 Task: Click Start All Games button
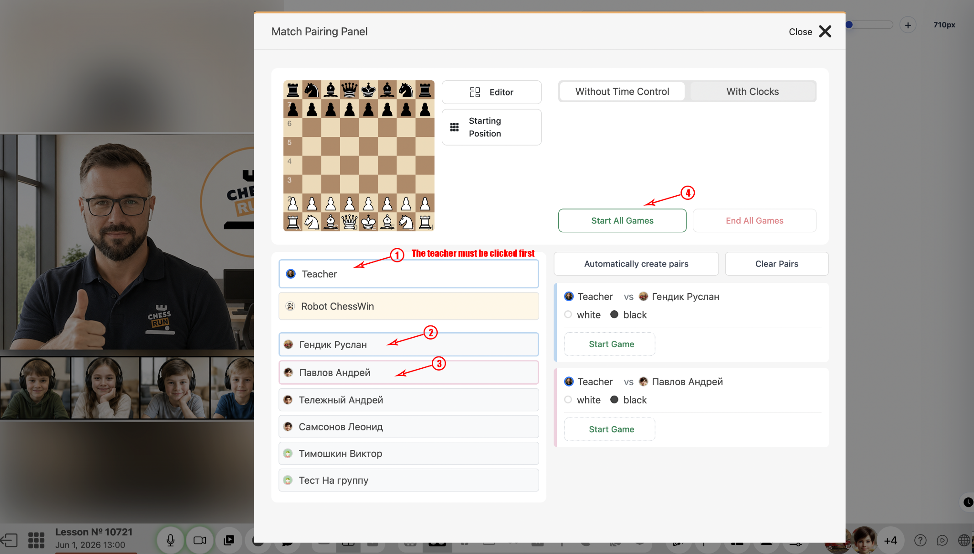622,220
